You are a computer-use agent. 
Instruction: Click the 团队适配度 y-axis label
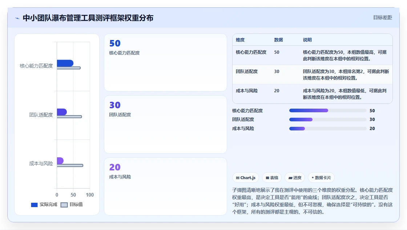pos(41,115)
